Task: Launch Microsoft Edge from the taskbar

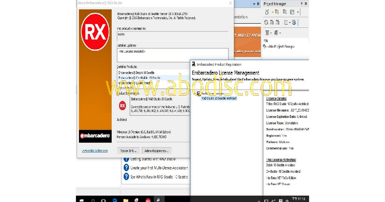Action: click(x=115, y=200)
